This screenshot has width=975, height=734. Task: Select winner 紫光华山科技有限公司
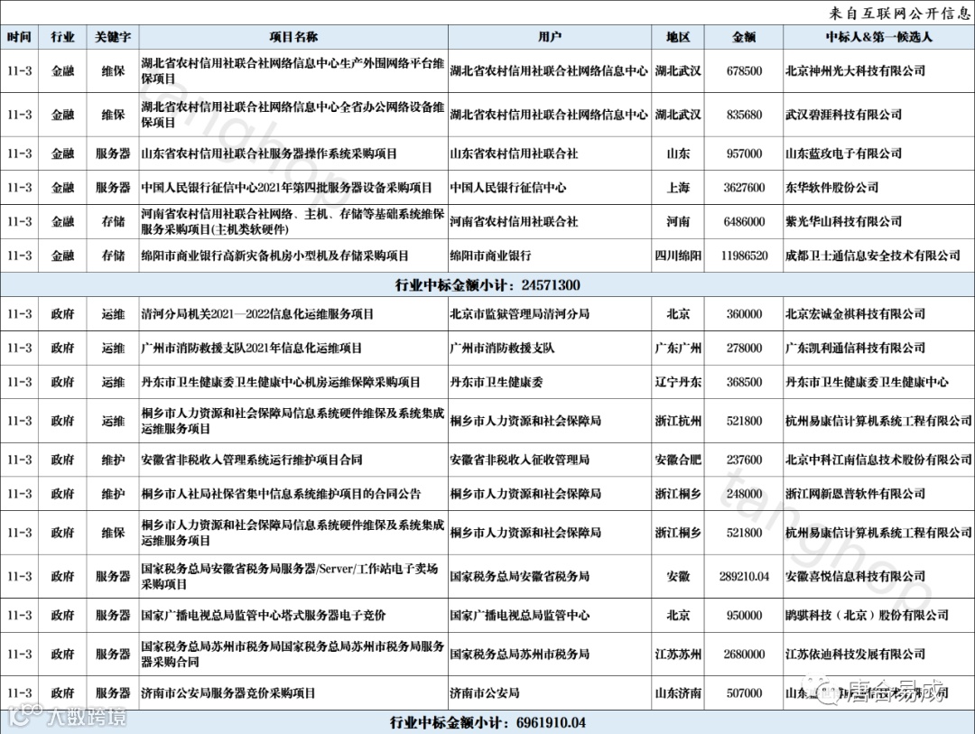(x=843, y=221)
